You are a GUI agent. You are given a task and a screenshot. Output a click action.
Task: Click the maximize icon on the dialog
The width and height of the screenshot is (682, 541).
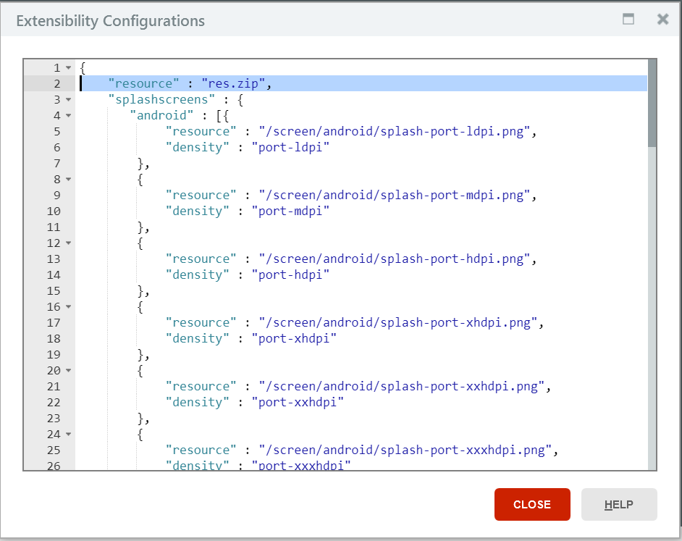tap(627, 20)
